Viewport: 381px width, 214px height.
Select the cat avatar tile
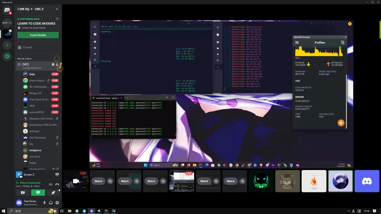(x=288, y=181)
